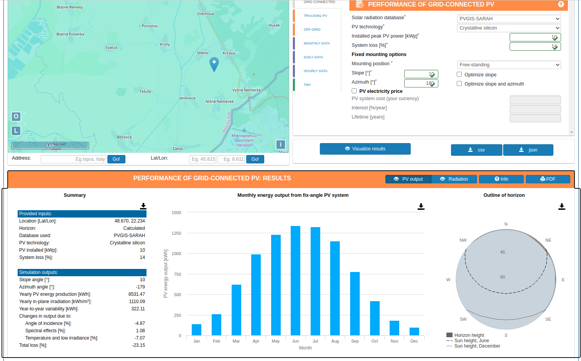Click the Address input field
Viewport: 581px width, 361px height.
point(73,159)
